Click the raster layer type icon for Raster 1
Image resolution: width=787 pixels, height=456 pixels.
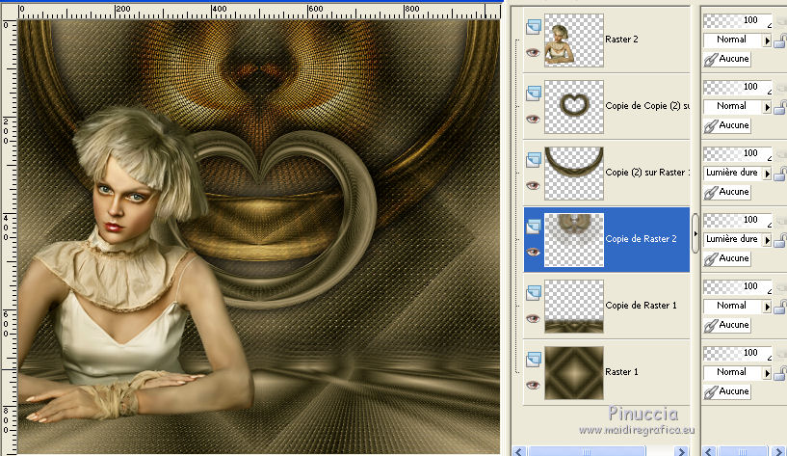(533, 358)
